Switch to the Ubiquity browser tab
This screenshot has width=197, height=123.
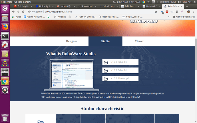pyautogui.click(x=45, y=6)
